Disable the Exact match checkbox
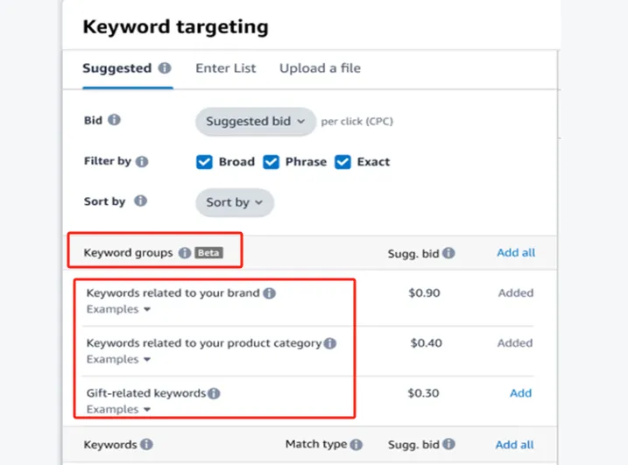 [x=343, y=162]
